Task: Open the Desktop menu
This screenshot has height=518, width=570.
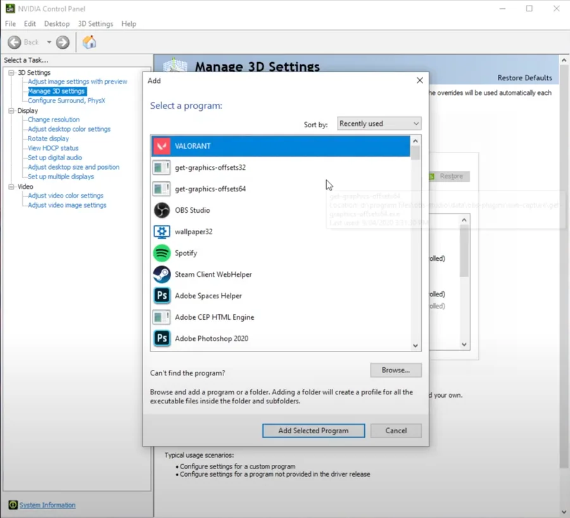Action: [x=57, y=23]
